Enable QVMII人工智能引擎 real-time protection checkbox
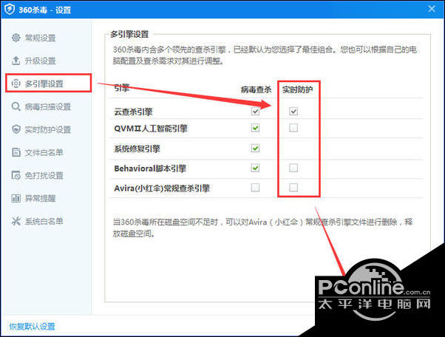The width and height of the screenshot is (445, 337). pos(293,128)
